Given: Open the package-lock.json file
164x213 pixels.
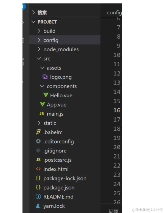Looking at the screenshot, I should [x=65, y=178].
